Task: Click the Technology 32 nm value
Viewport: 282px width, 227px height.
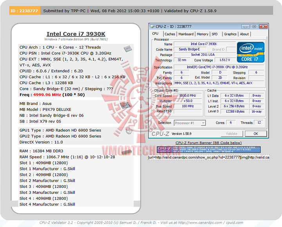Action: (182, 60)
